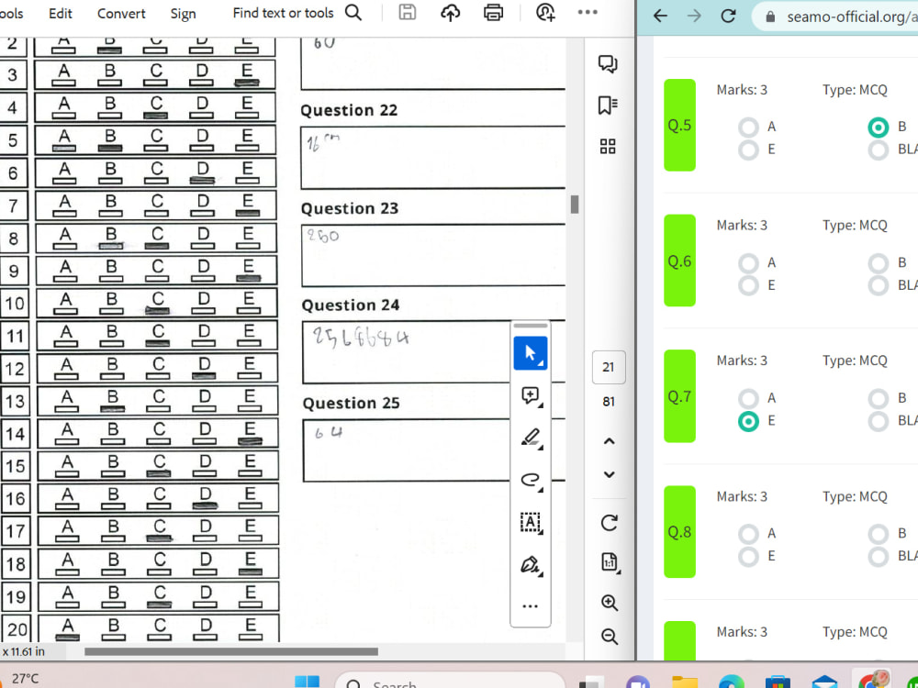The width and height of the screenshot is (918, 688).
Task: Choose the Add text box tool
Action: click(531, 523)
